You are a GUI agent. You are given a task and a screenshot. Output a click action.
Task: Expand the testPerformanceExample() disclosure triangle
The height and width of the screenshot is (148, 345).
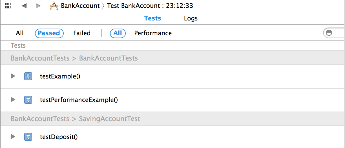click(x=13, y=100)
